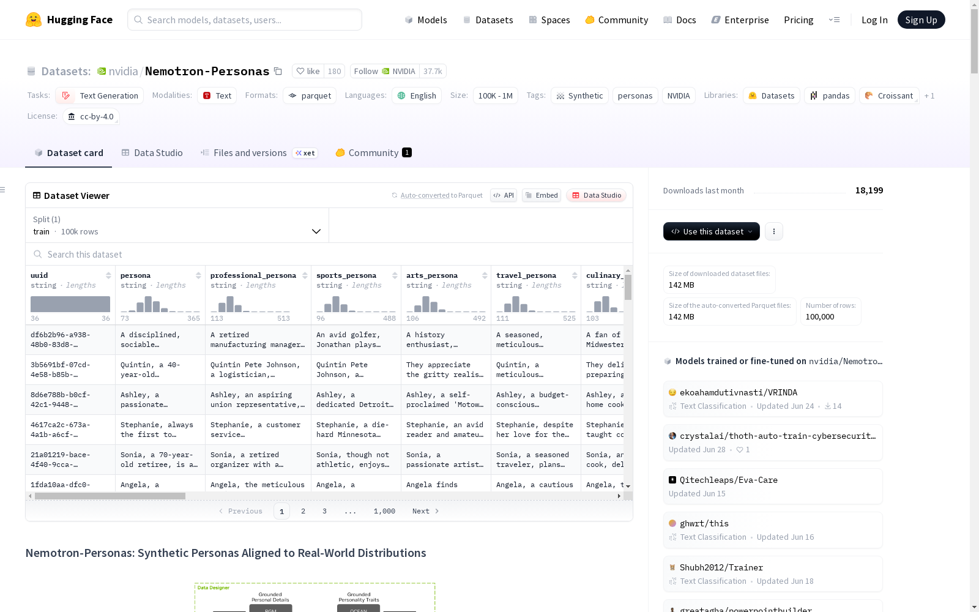Sort the uuid column

(x=108, y=275)
